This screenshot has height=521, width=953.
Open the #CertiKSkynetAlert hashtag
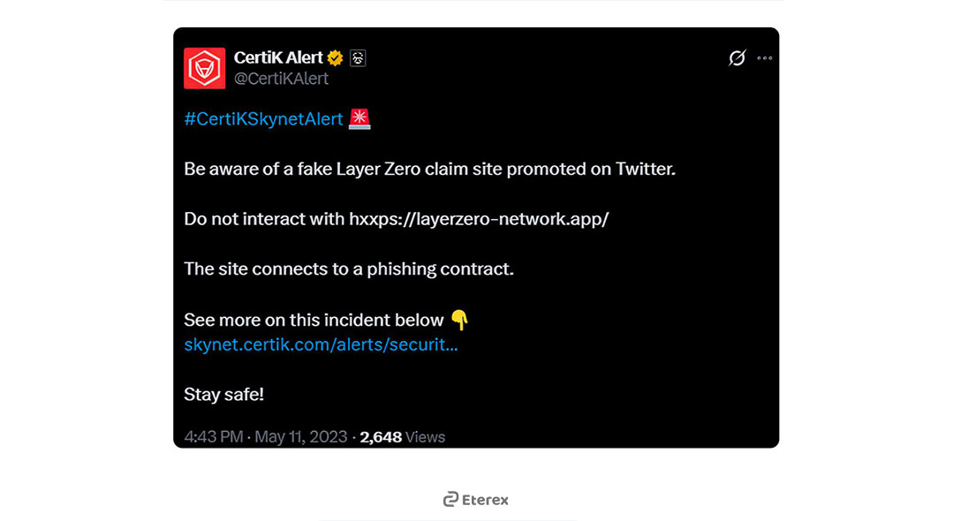click(264, 119)
